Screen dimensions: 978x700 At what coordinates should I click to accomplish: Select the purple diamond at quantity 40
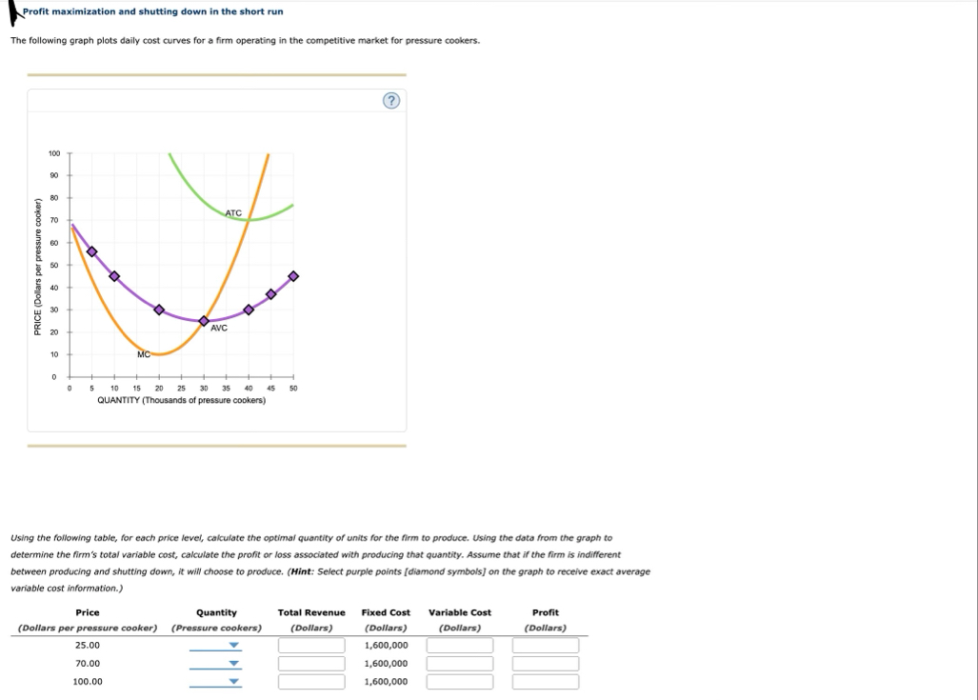[x=249, y=310]
